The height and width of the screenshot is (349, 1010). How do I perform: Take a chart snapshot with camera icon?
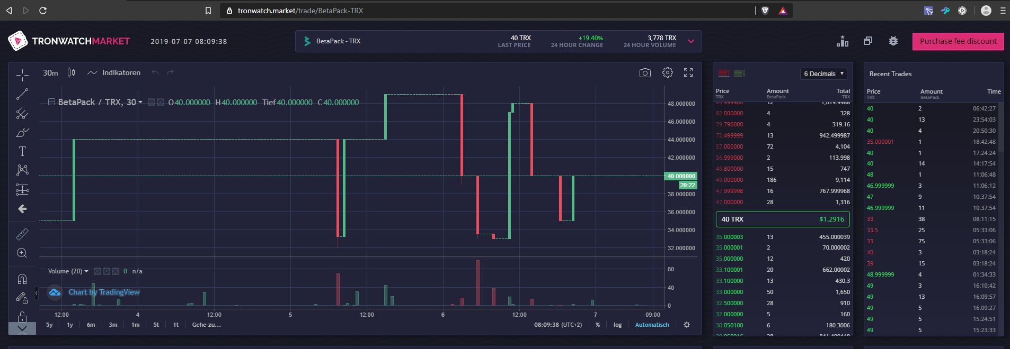pyautogui.click(x=645, y=73)
